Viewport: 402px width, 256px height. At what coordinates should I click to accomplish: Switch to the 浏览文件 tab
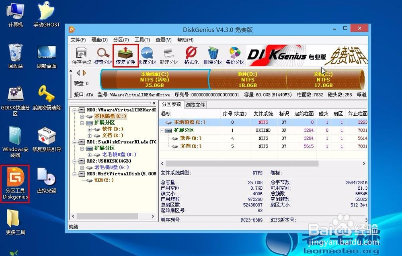click(195, 104)
